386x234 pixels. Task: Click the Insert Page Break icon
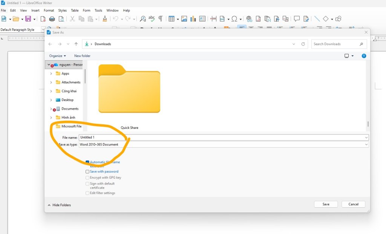[213, 19]
